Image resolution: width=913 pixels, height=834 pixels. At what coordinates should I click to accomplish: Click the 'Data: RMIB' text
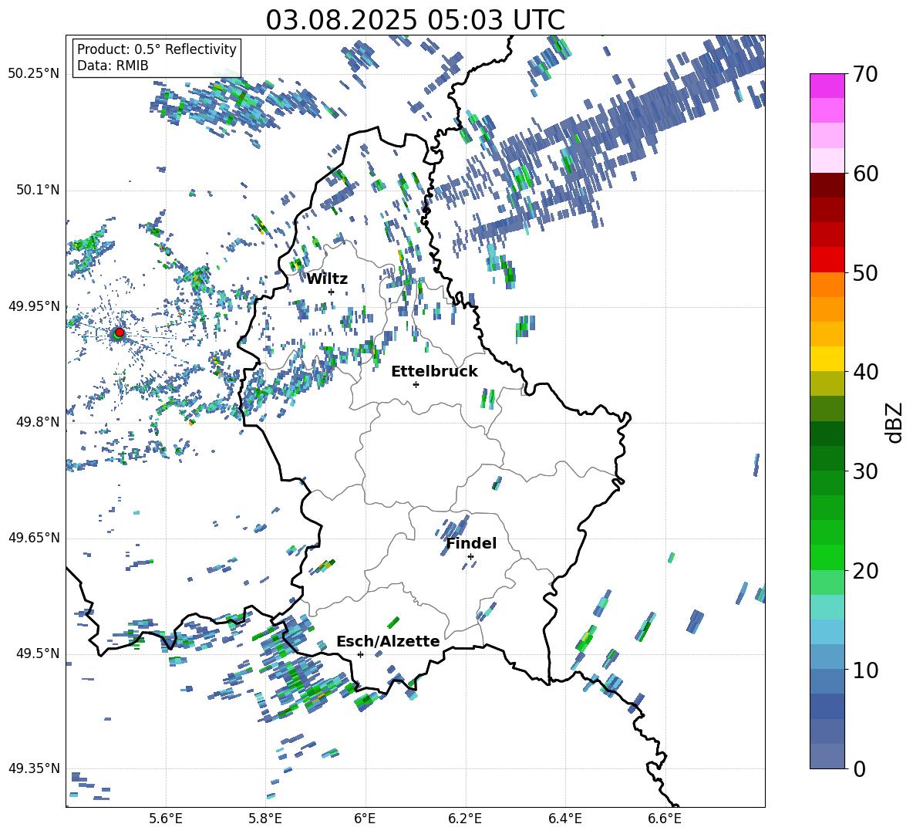coord(113,66)
